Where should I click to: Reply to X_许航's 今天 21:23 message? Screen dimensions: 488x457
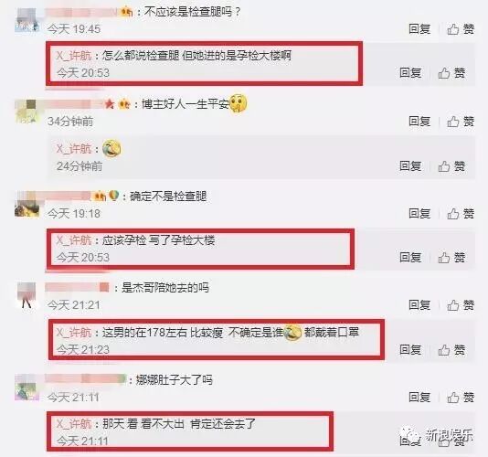(410, 349)
